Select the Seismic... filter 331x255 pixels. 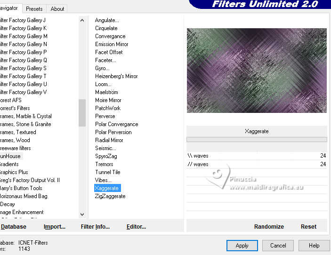pos(105,149)
